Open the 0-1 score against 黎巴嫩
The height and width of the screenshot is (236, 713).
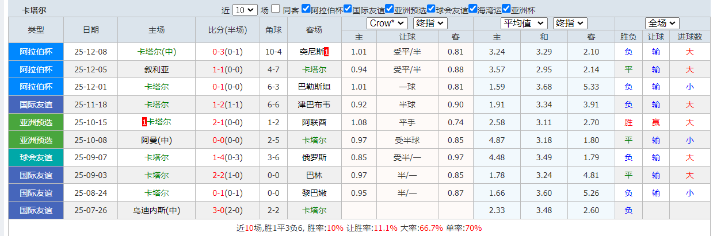(218, 193)
